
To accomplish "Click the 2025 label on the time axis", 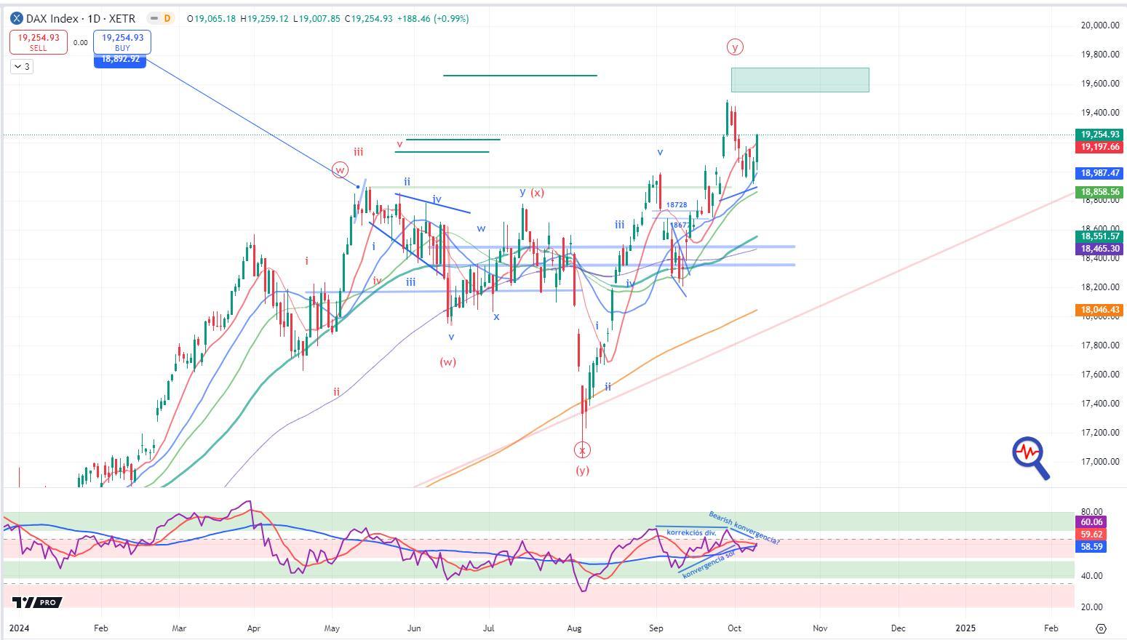I will pos(965,628).
